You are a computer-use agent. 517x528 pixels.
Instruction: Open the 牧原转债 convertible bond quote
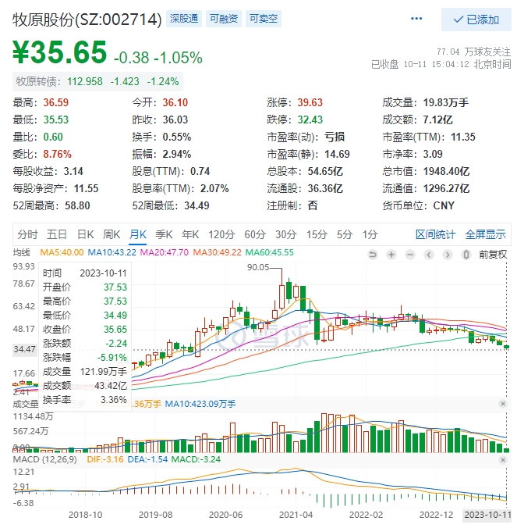[97, 81]
